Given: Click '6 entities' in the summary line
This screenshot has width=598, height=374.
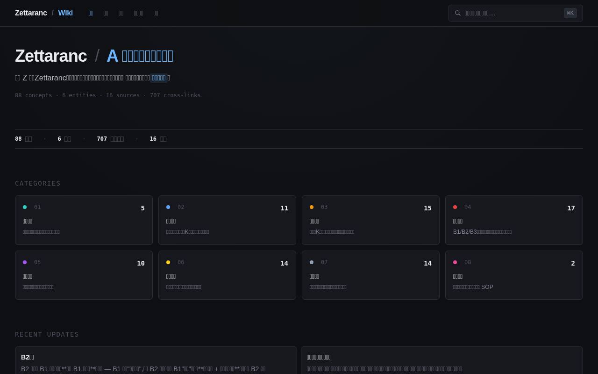Looking at the screenshot, I should pyautogui.click(x=79, y=95).
